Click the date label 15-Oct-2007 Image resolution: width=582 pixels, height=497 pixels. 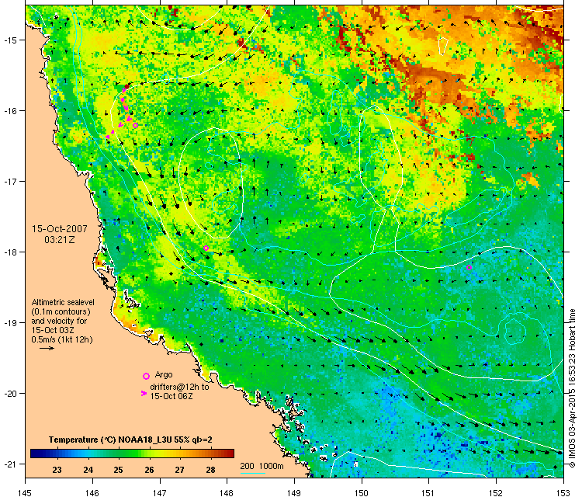[x=60, y=228]
